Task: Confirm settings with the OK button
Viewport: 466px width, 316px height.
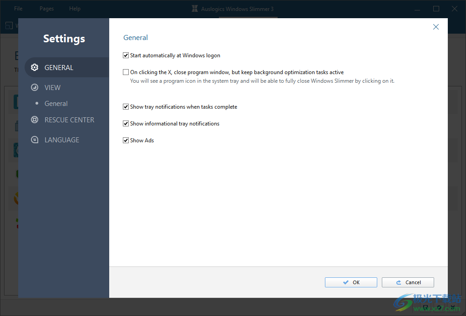Action: (x=351, y=282)
